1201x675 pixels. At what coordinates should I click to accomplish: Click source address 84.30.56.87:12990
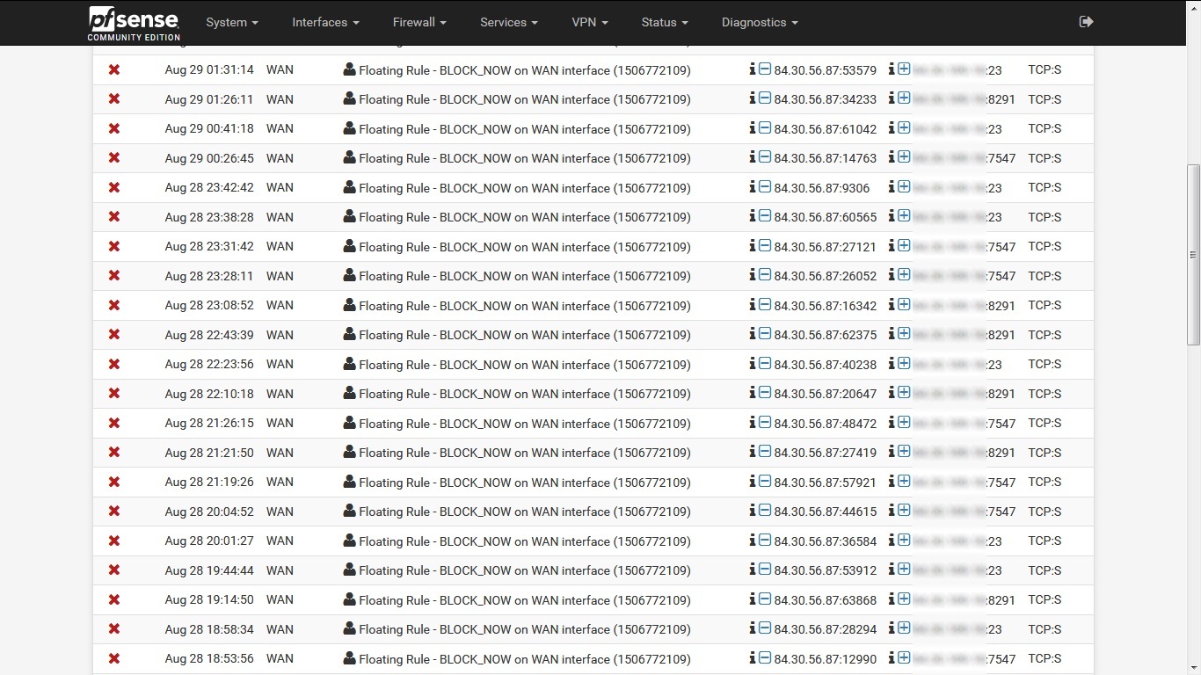pos(826,659)
